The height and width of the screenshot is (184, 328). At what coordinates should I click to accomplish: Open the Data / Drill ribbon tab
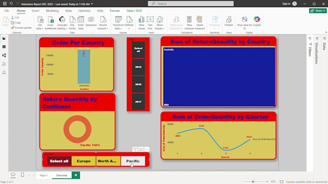[134, 11]
